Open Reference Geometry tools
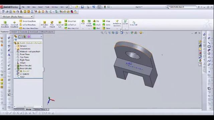This screenshot has width=214, height=120. (117, 23)
